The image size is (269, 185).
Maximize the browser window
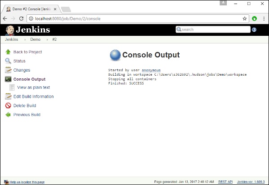tap(249, 4)
